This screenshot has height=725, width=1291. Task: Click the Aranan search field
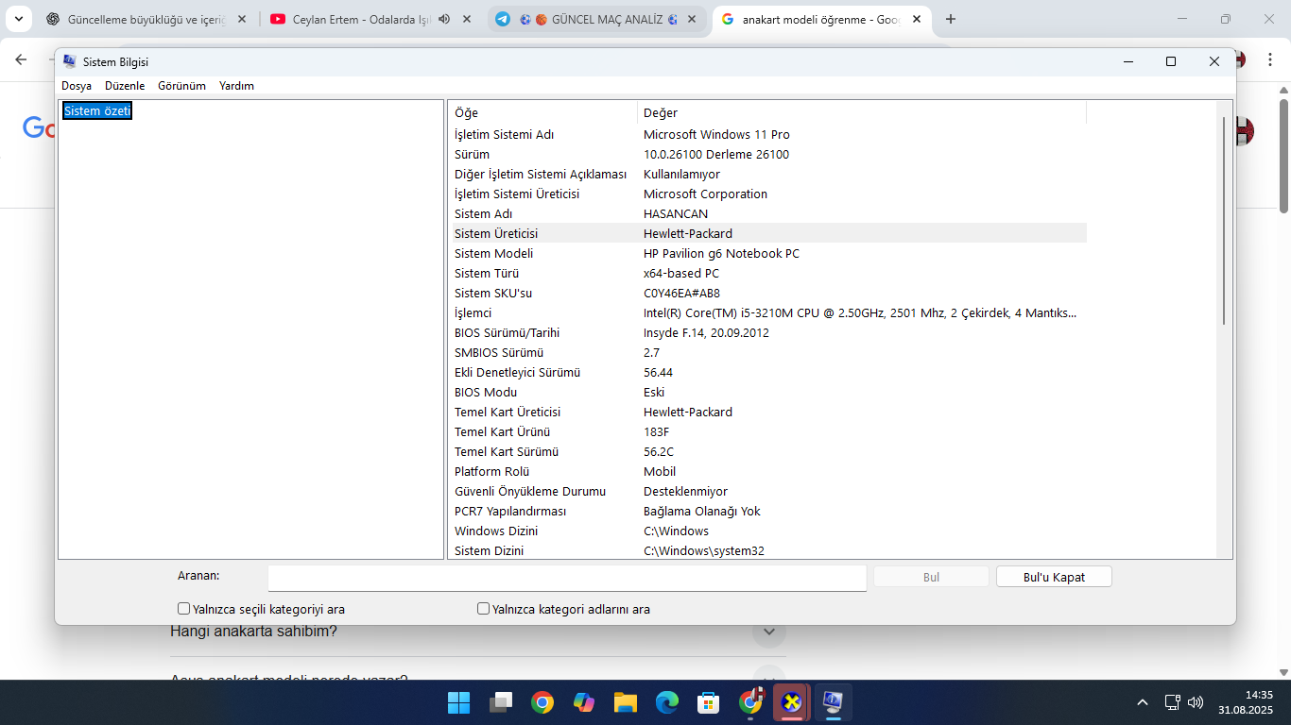[567, 578]
